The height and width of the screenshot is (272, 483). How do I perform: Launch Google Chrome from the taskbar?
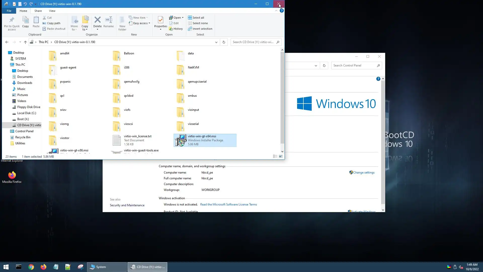click(31, 267)
